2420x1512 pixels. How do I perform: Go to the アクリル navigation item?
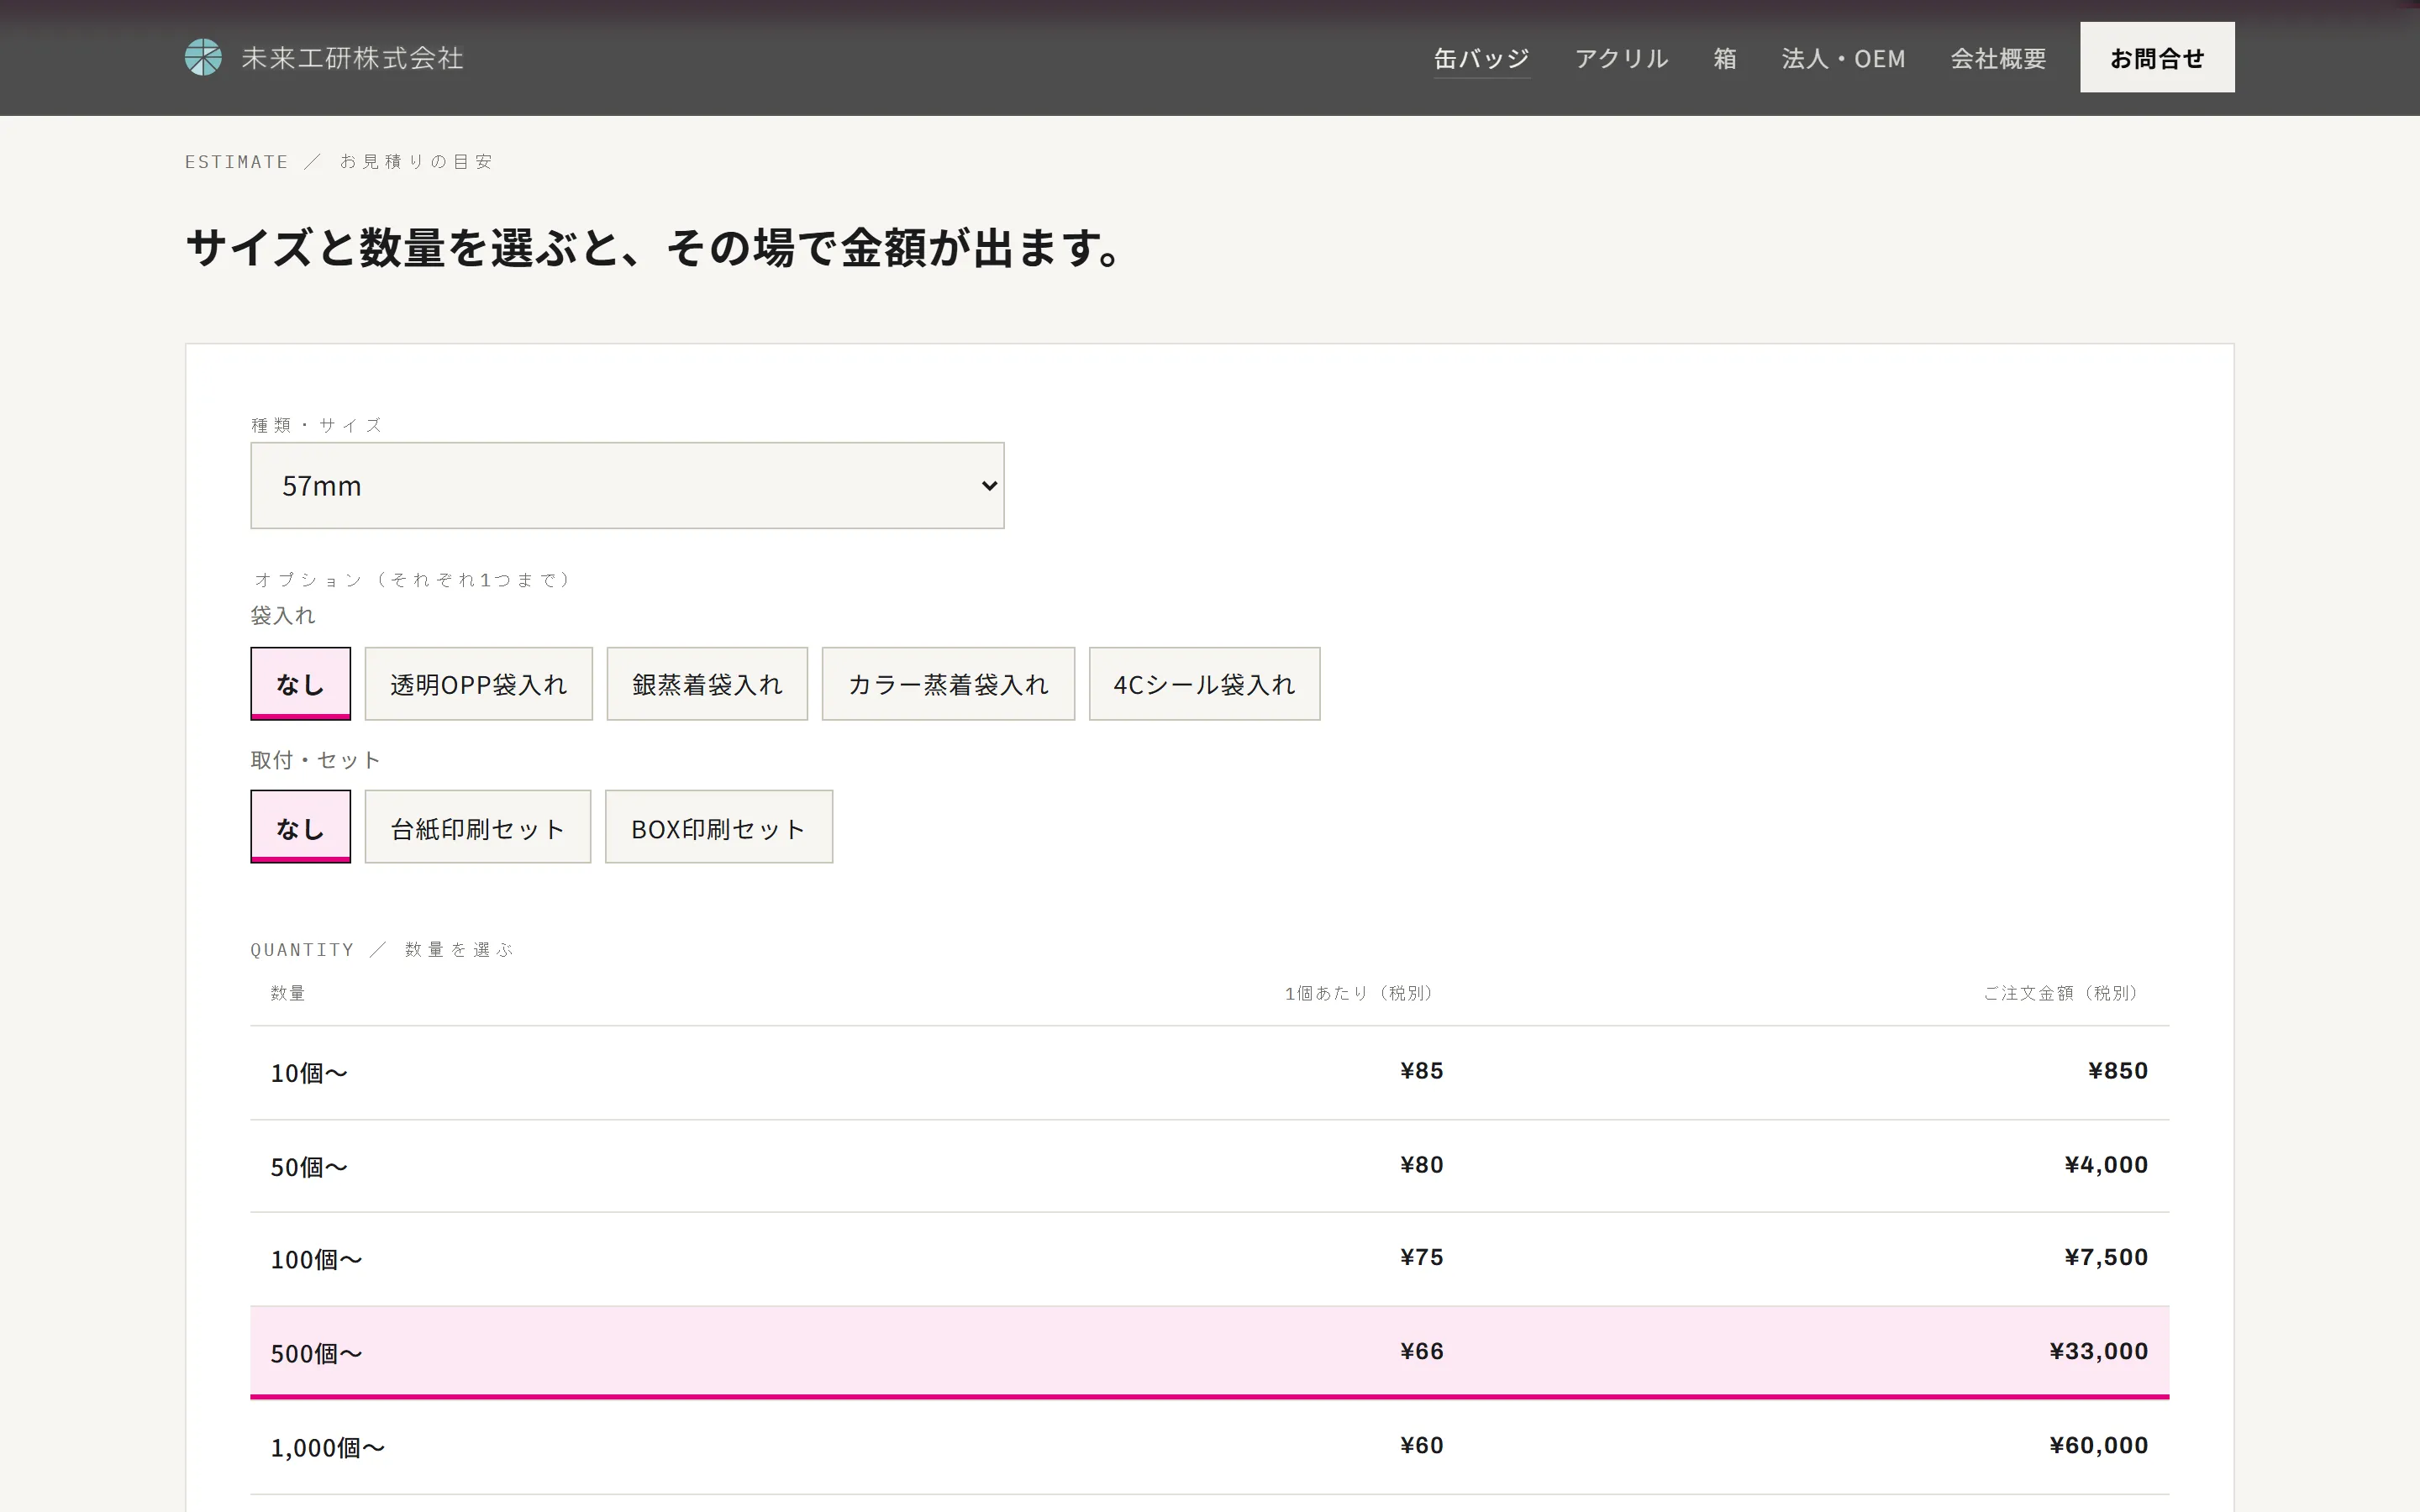[x=1621, y=59]
